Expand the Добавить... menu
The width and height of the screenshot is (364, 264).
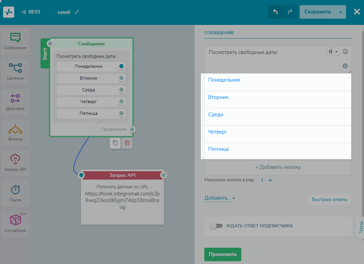(220, 198)
